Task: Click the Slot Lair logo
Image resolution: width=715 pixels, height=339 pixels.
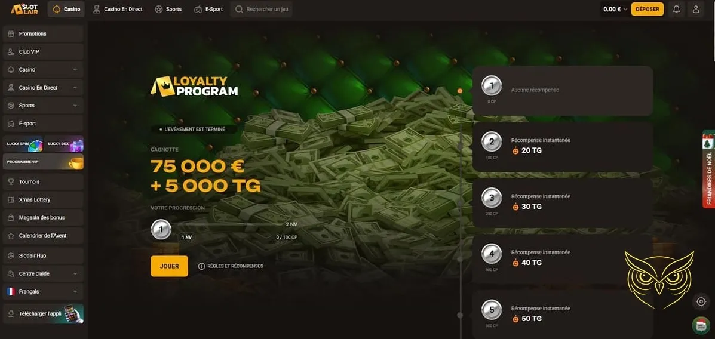Action: (24, 9)
